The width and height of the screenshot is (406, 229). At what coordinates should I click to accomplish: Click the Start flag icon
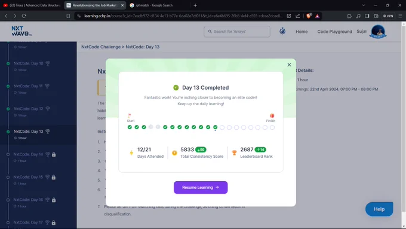(x=130, y=115)
